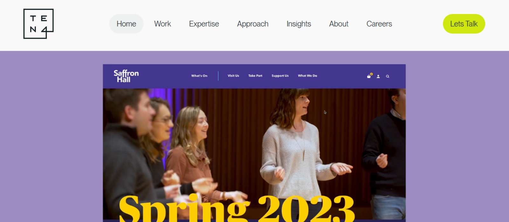Open the About page

[339, 24]
